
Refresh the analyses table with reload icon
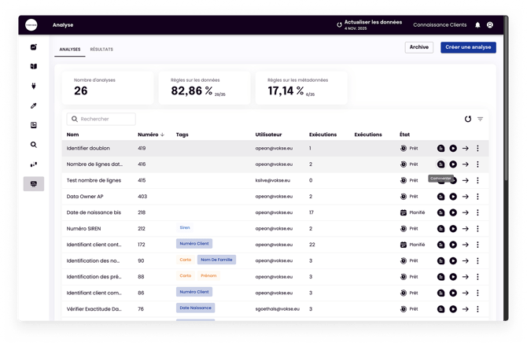[468, 119]
